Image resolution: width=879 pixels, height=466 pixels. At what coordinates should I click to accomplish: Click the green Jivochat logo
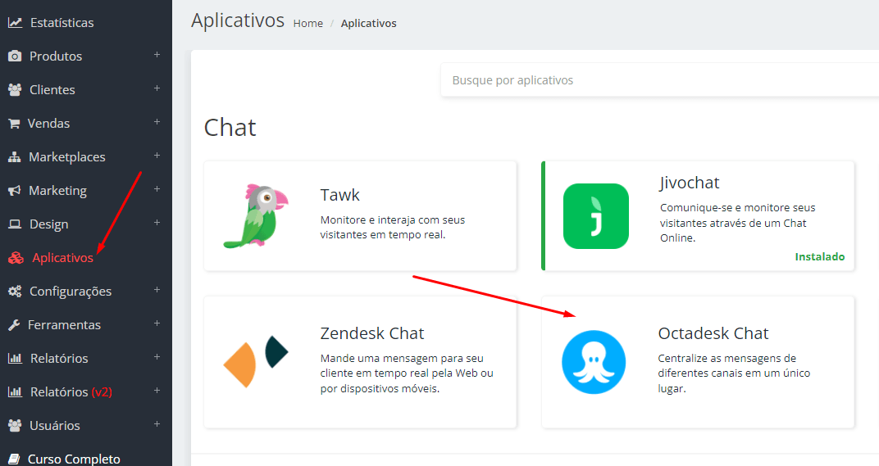click(x=596, y=216)
